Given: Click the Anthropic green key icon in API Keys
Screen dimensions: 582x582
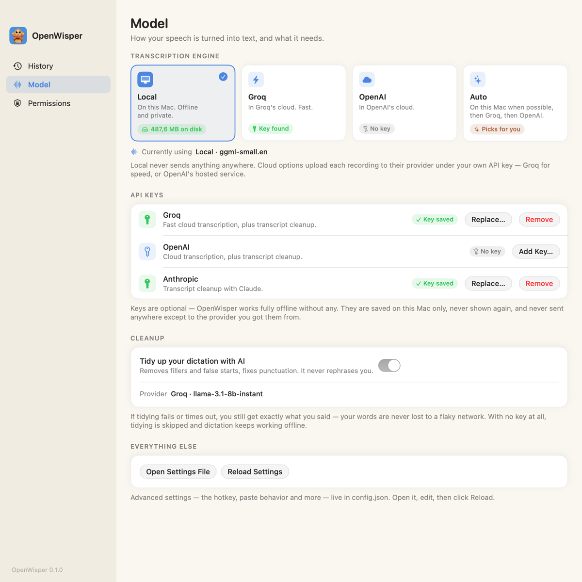Looking at the screenshot, I should pos(147,283).
